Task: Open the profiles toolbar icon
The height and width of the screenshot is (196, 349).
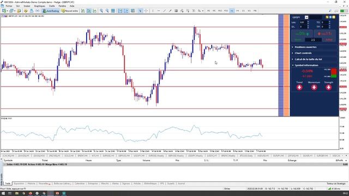Action: (x=11, y=11)
